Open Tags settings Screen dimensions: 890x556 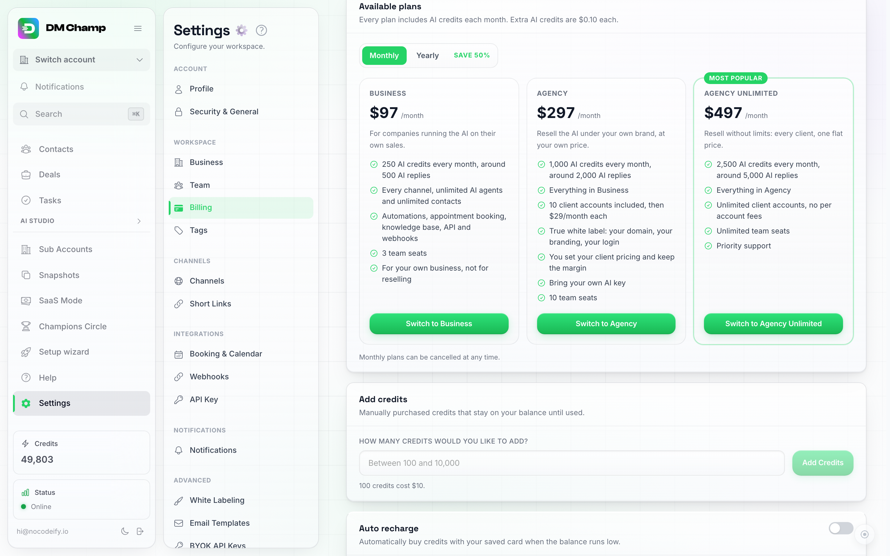pos(241,230)
